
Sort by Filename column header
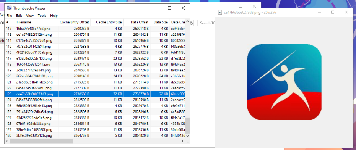tap(36, 22)
